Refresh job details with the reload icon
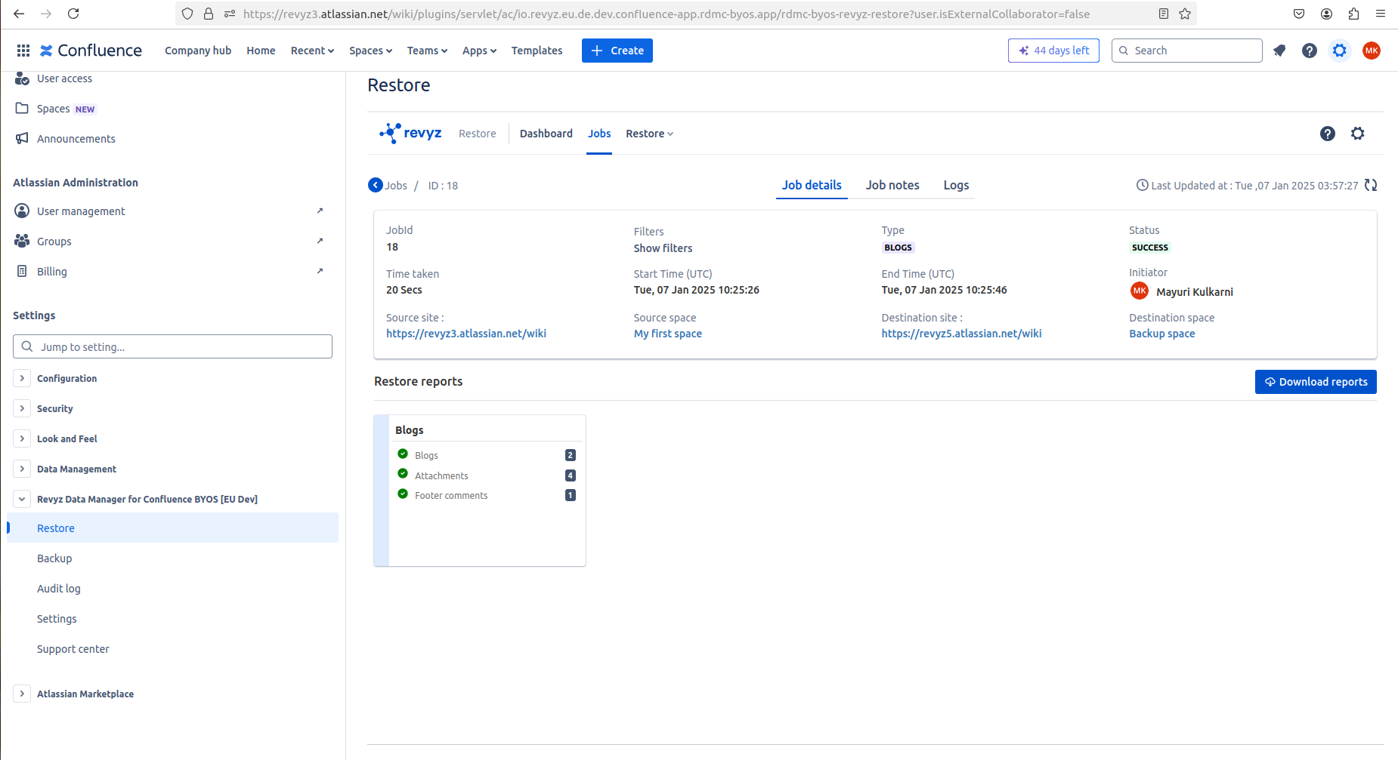The height and width of the screenshot is (760, 1398). coord(1371,185)
